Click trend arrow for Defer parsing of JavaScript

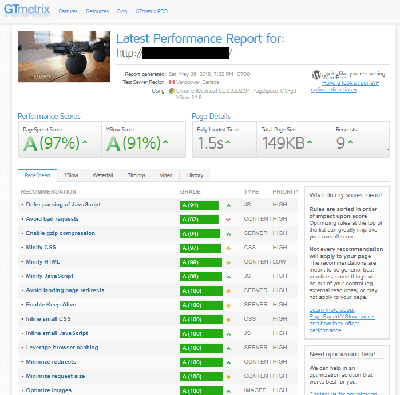228,205
